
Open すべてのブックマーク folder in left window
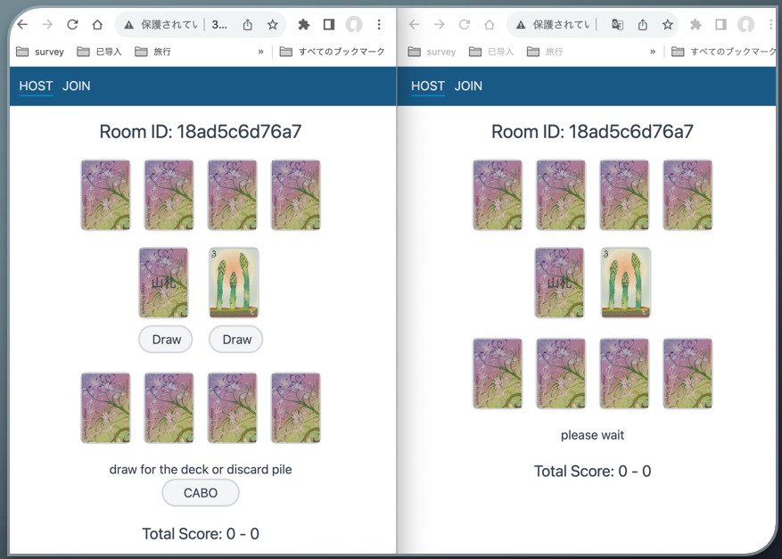[333, 52]
